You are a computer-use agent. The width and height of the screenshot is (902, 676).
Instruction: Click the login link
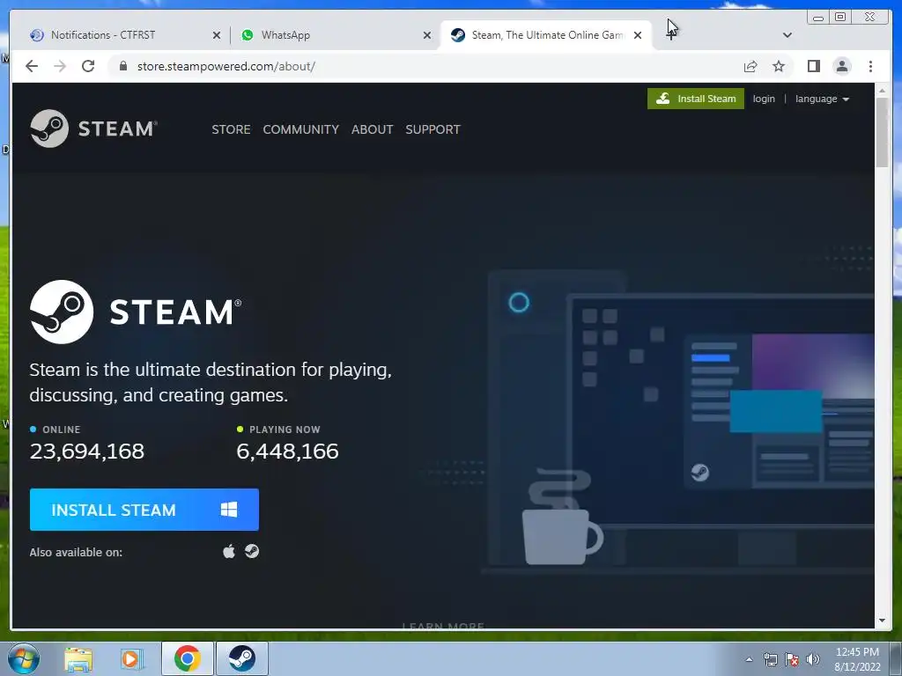[x=764, y=99]
